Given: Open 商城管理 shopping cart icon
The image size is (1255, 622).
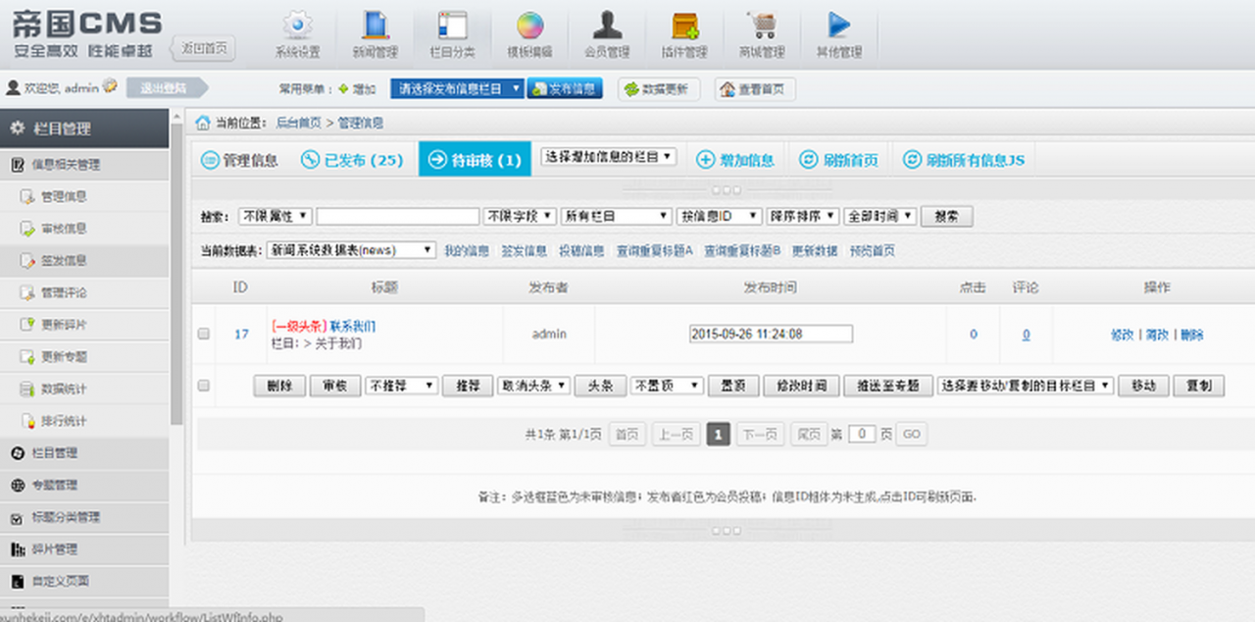Looking at the screenshot, I should coord(761,24).
